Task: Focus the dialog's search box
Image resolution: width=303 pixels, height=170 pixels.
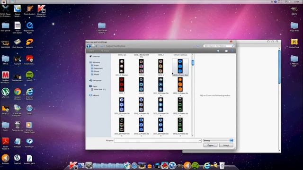Action: click(x=219, y=46)
